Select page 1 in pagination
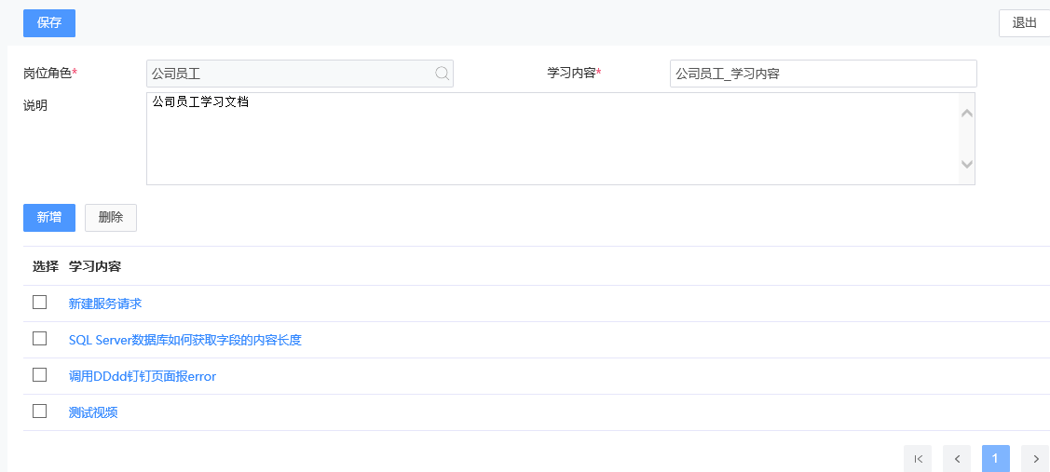This screenshot has width=1050, height=472. [995, 458]
